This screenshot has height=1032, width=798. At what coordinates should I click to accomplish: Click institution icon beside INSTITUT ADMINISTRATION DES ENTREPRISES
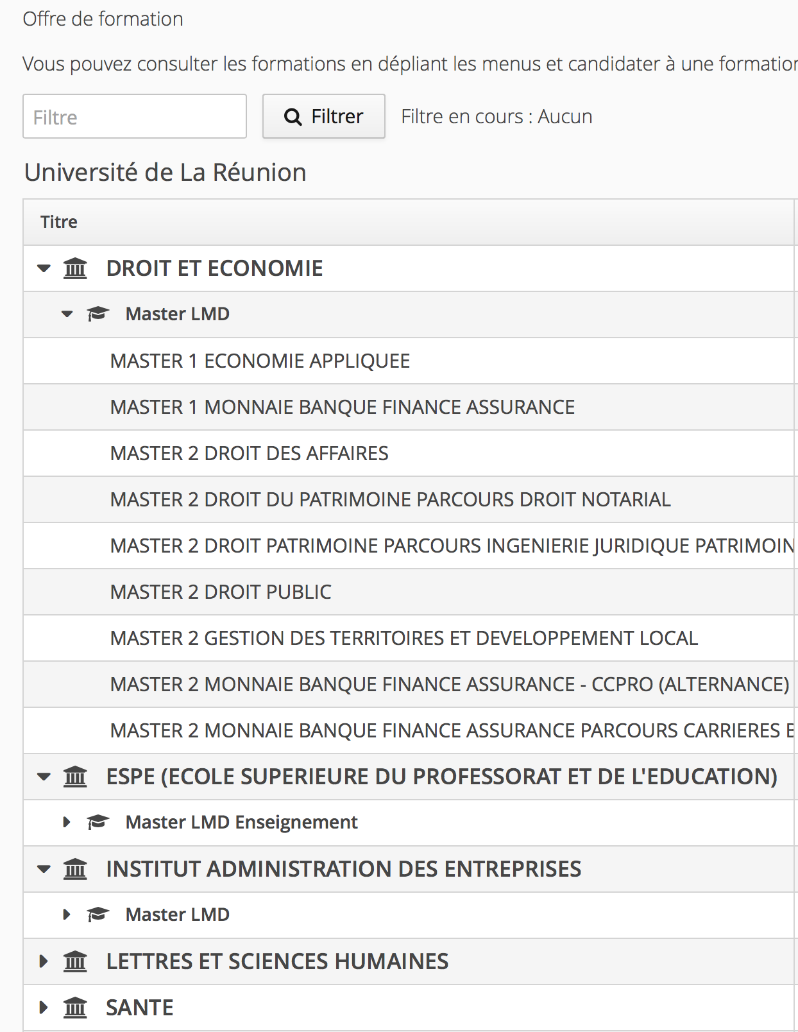[75, 869]
